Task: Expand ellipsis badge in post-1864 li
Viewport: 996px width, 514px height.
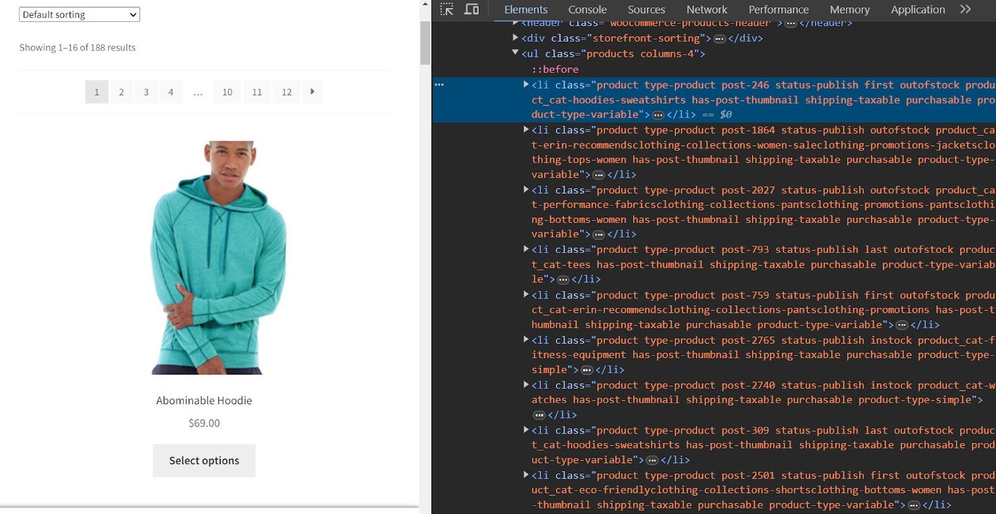Action: pos(599,175)
